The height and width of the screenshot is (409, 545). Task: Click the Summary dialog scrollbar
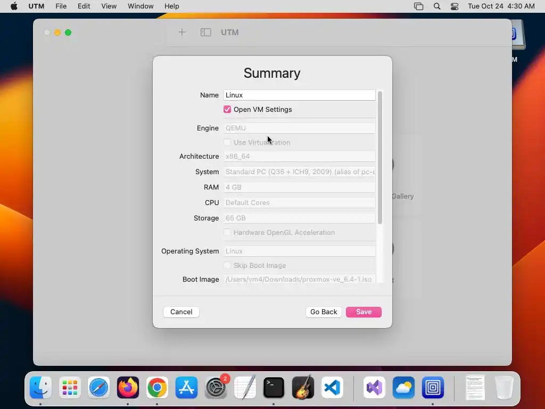(380, 158)
